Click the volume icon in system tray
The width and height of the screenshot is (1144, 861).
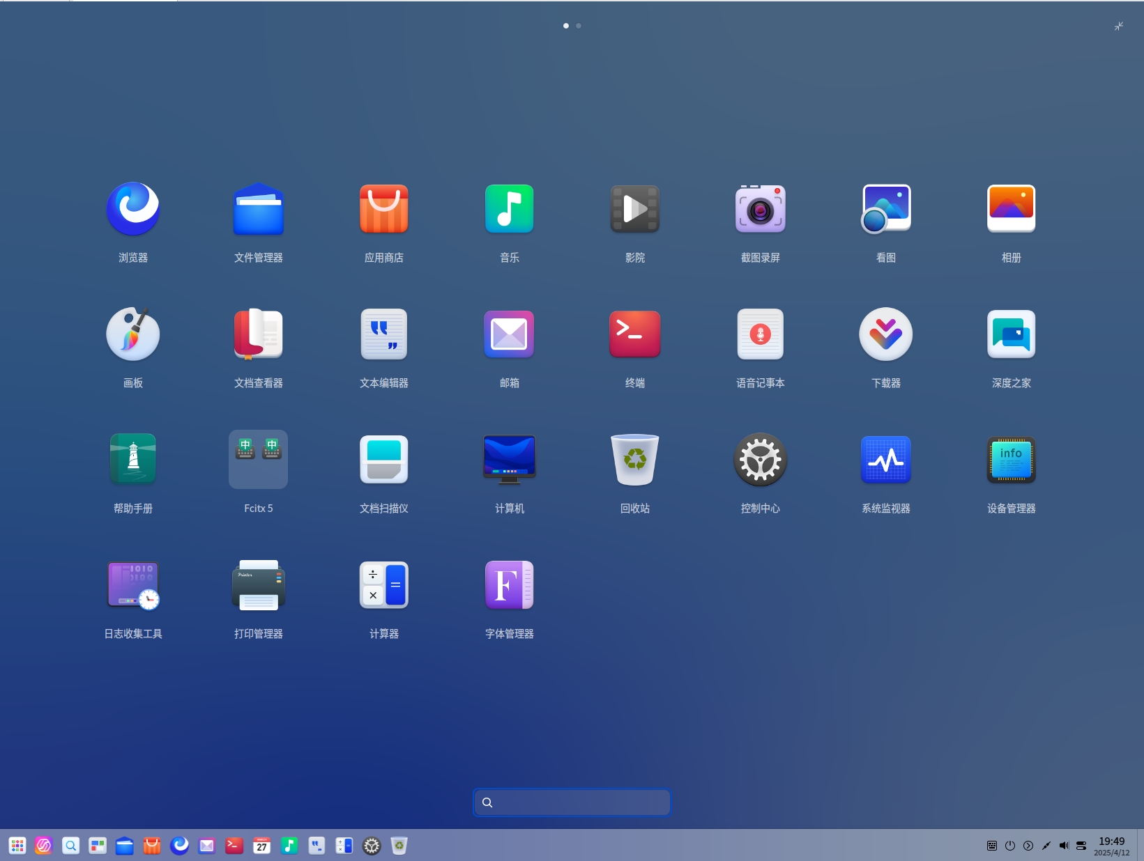[1064, 846]
